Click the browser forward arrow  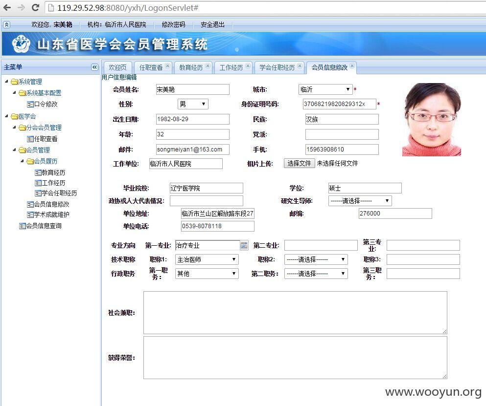coord(21,7)
